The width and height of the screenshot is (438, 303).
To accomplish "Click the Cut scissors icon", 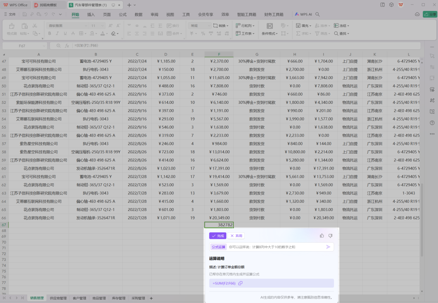I will pyautogui.click(x=34, y=26).
